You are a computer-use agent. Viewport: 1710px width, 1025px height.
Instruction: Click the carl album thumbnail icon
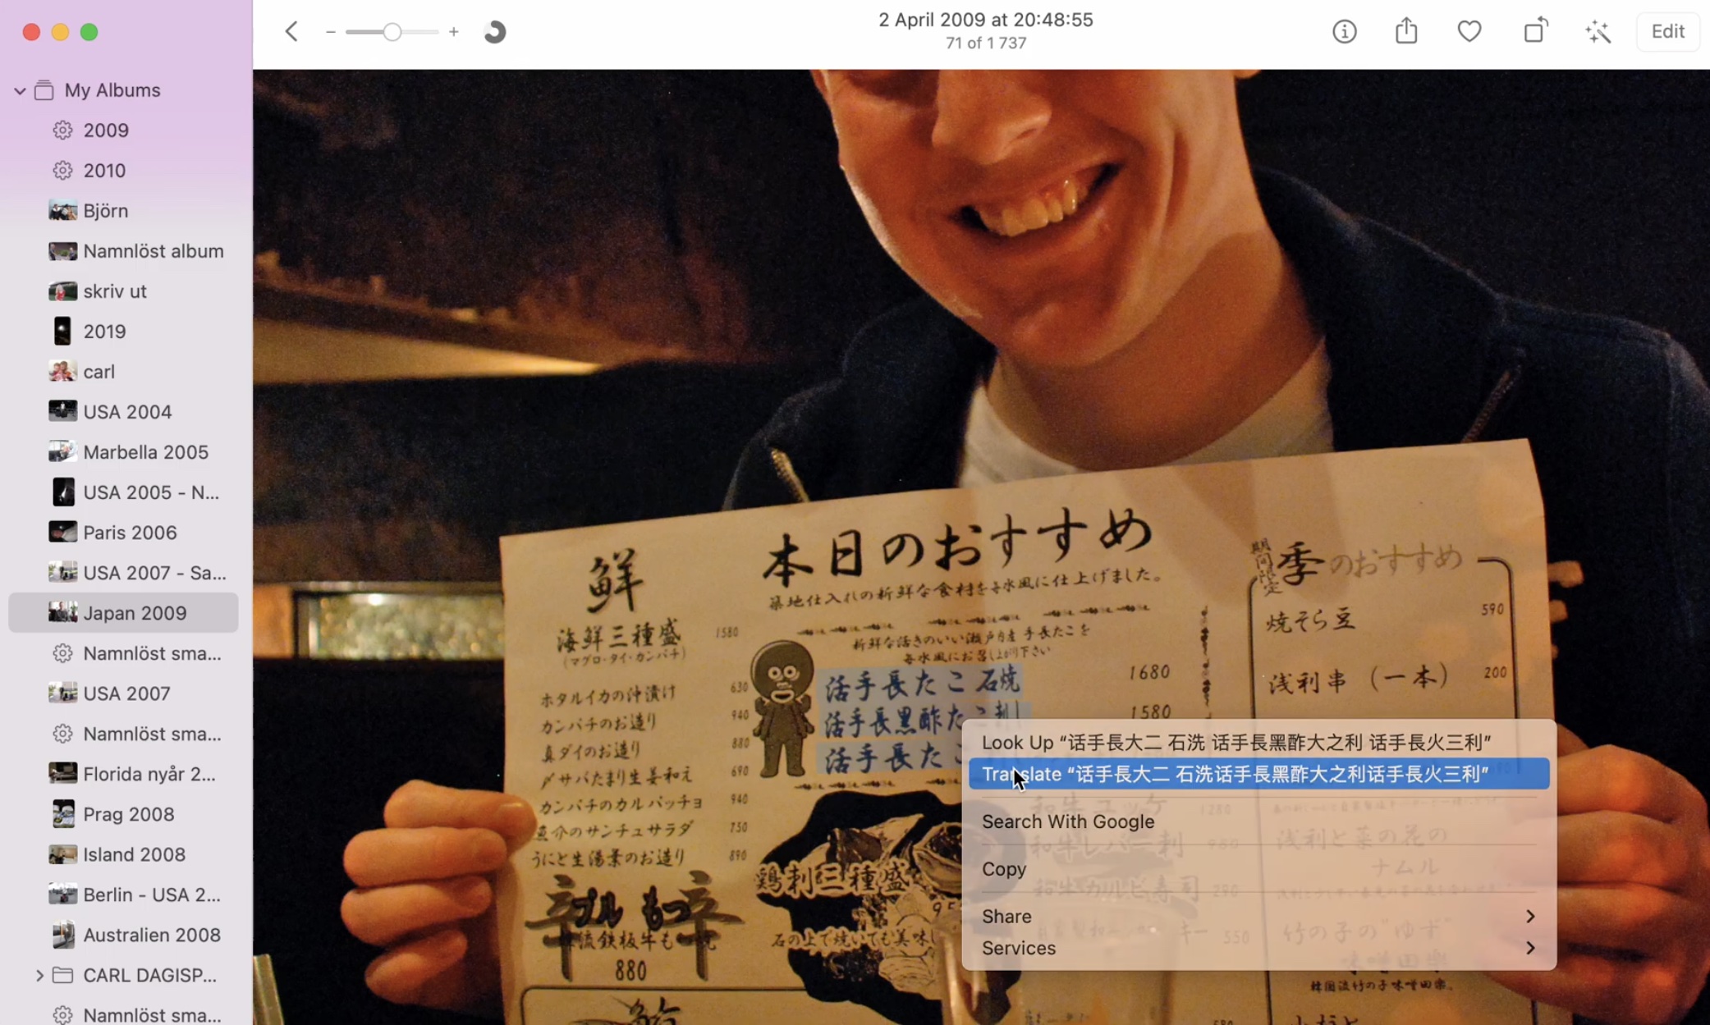[x=62, y=372]
